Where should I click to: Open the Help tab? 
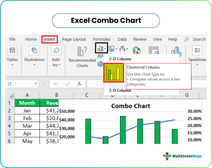tap(173, 39)
